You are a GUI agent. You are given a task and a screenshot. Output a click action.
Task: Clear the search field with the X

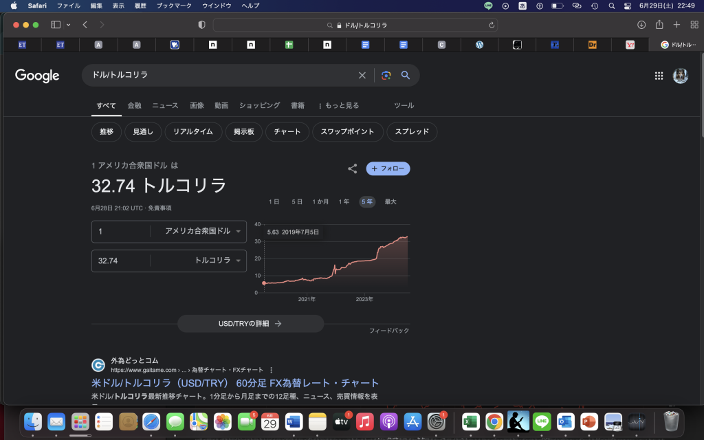tap(362, 76)
